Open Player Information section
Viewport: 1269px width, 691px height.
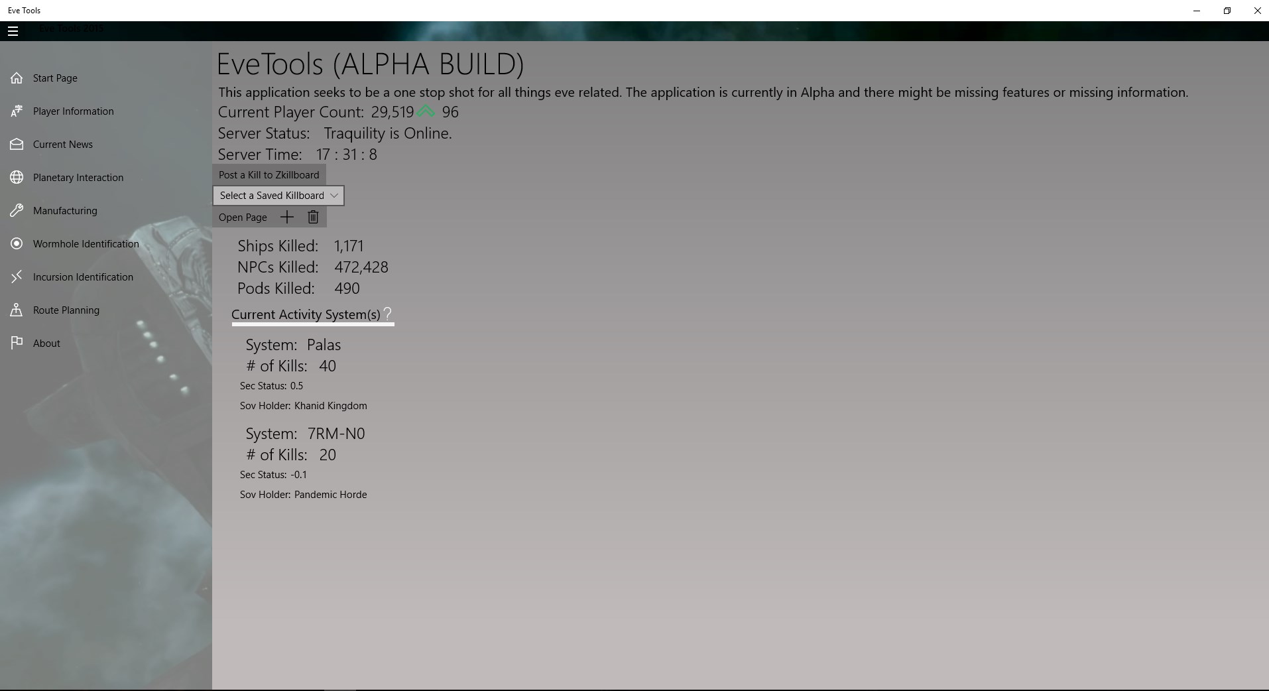(x=74, y=111)
